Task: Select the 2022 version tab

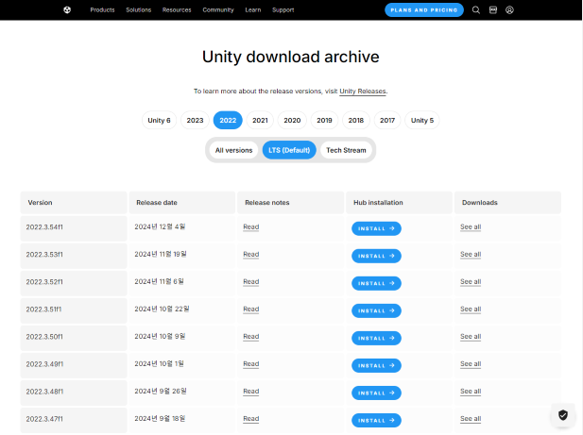Action: click(x=228, y=120)
